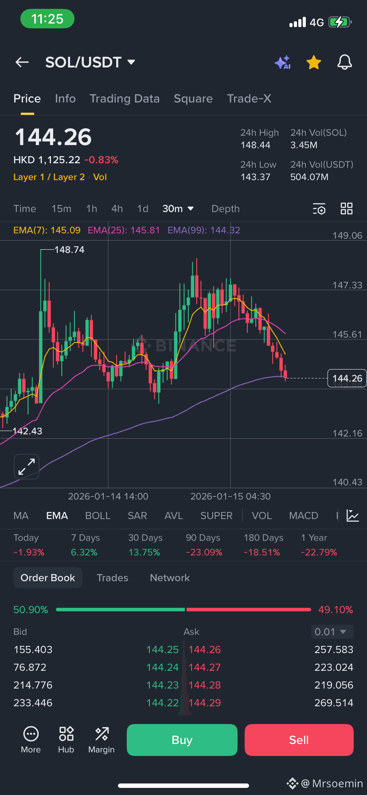Select the 1d chart interval

click(x=143, y=209)
